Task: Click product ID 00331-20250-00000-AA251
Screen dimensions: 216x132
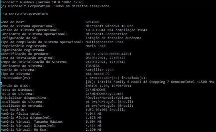Action: click(108, 54)
